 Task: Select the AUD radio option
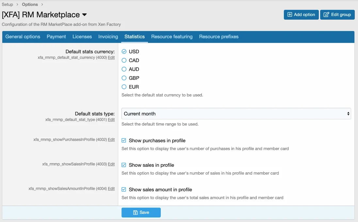pos(124,69)
